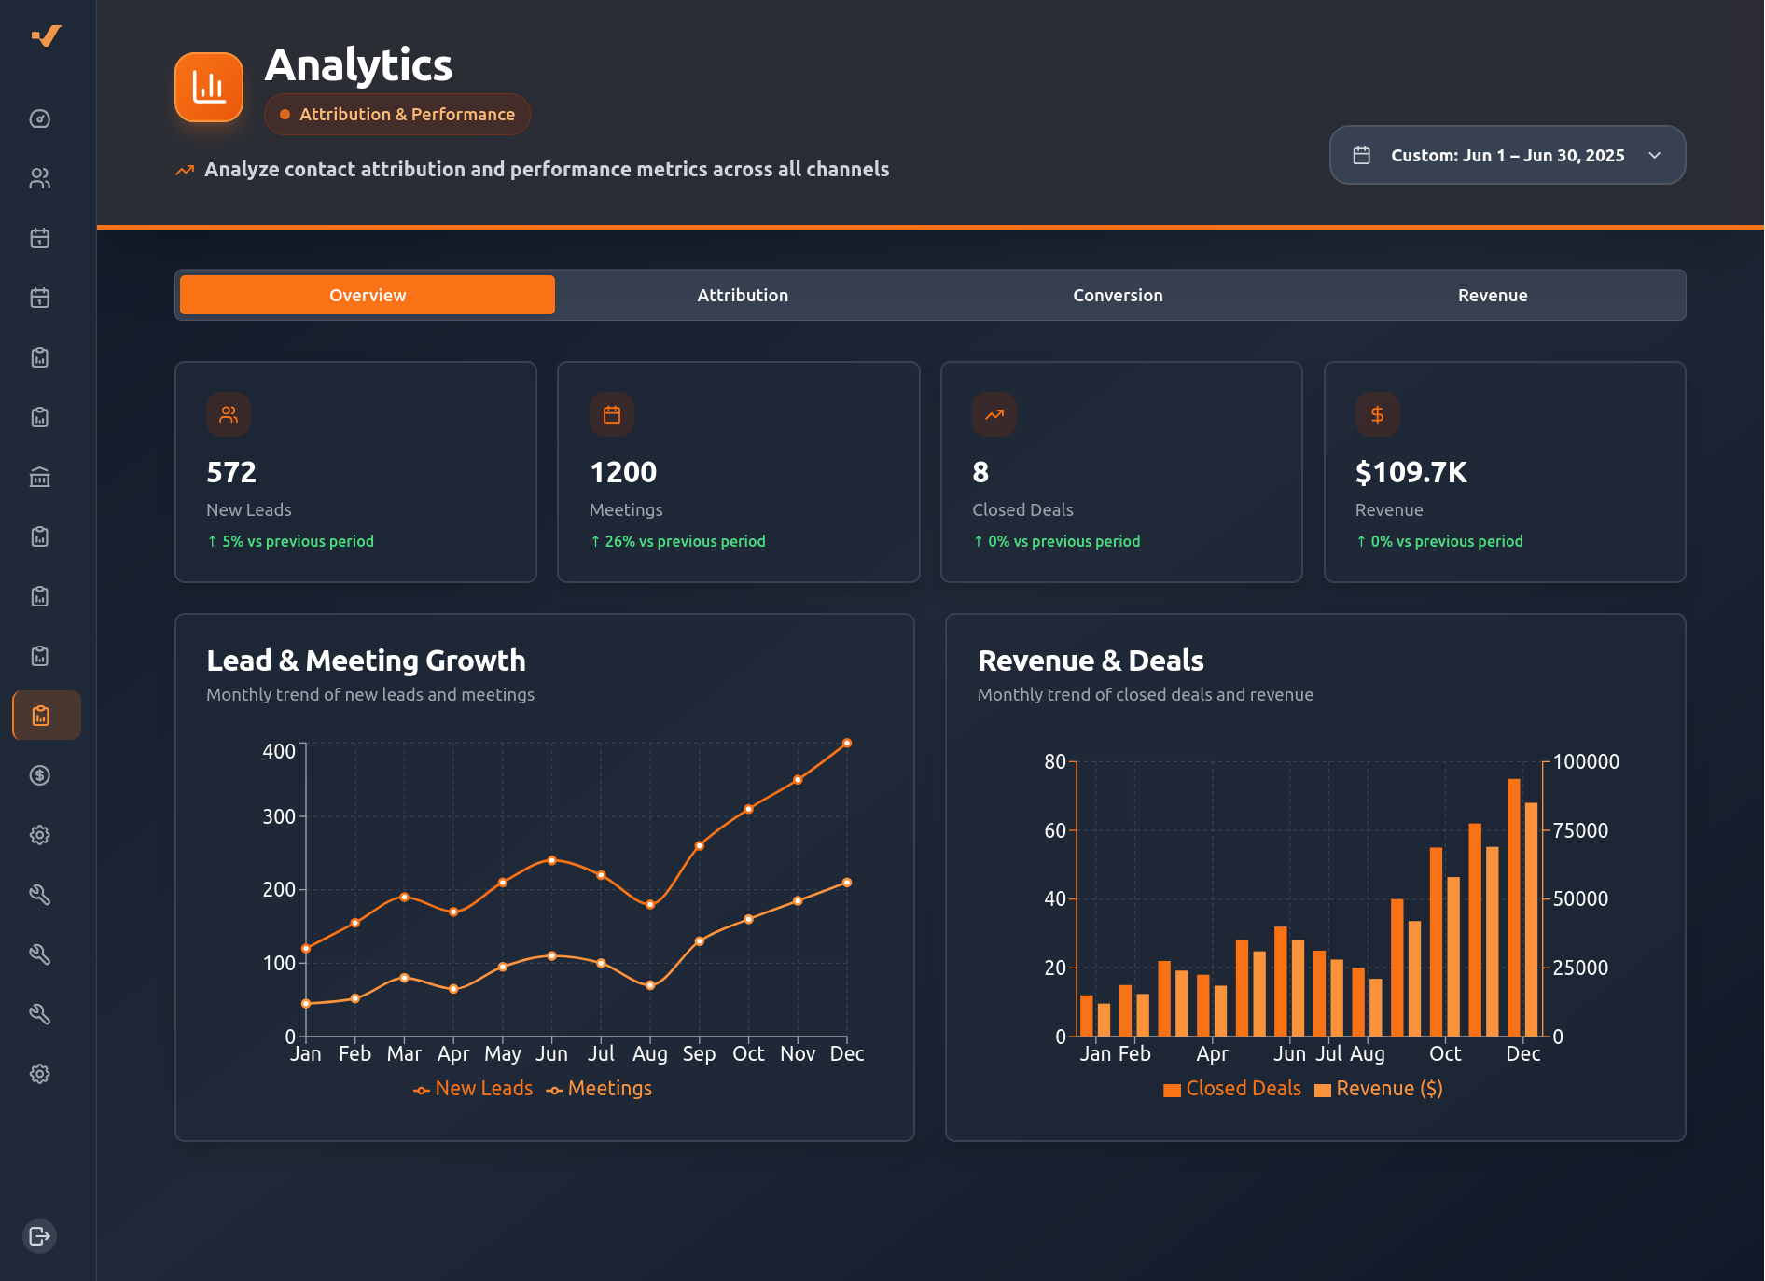The width and height of the screenshot is (1765, 1281).
Task: Open the dollar coin icon in sidebar
Action: (x=39, y=775)
